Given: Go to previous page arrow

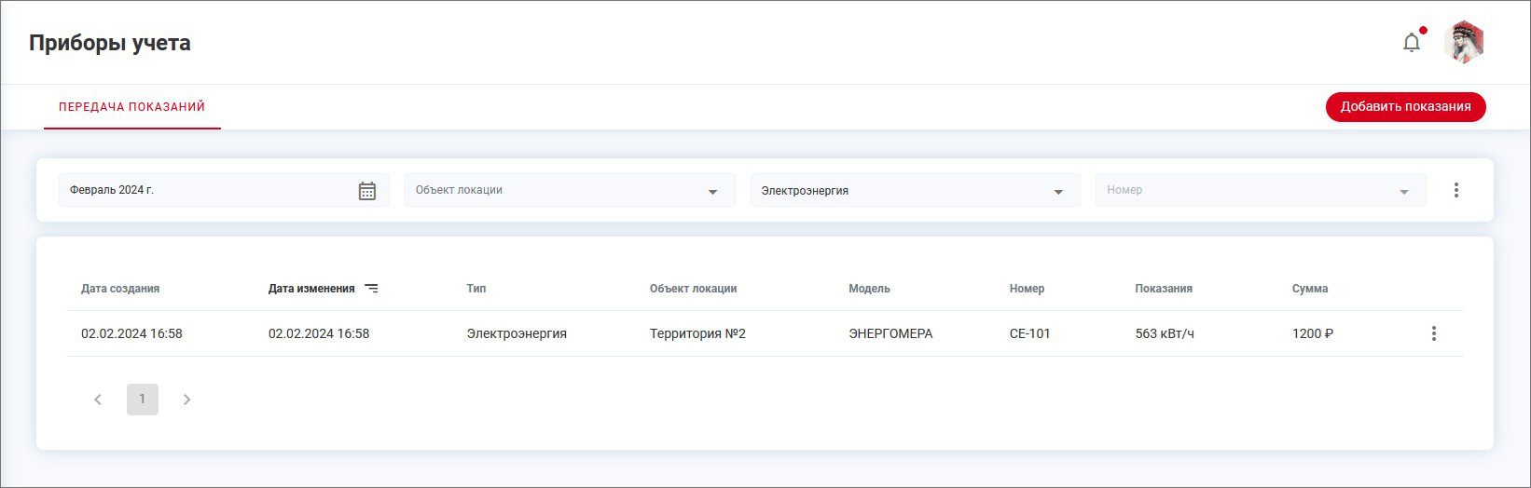Looking at the screenshot, I should coord(98,400).
